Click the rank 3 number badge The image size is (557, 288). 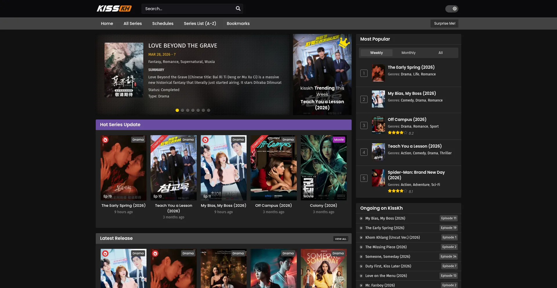pos(364,125)
